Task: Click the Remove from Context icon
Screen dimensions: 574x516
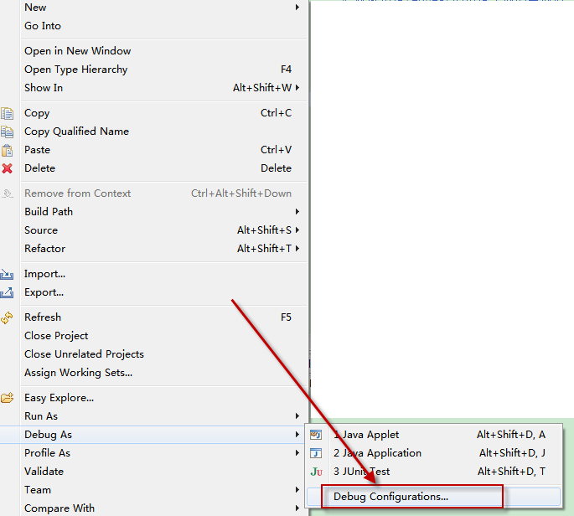Action: [7, 193]
